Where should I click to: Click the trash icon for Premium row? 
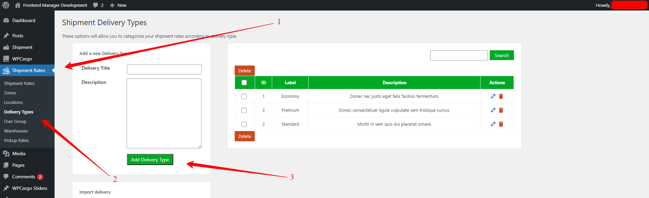(501, 110)
